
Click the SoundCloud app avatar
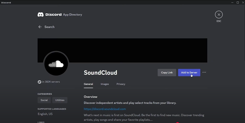(x=56, y=64)
